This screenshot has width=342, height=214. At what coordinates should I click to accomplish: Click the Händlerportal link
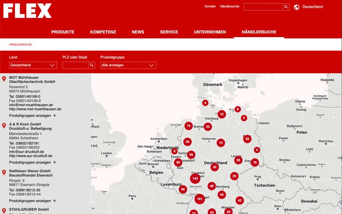pos(230,6)
